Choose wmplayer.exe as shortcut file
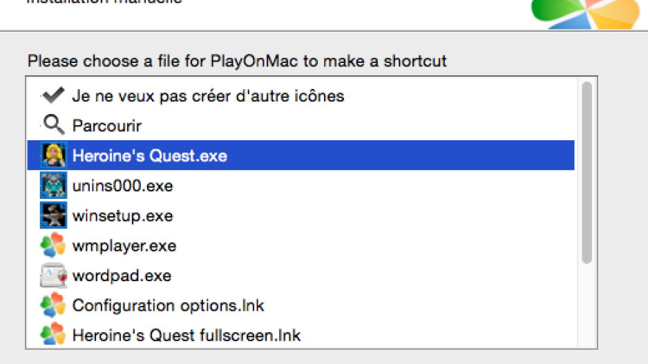 (301, 245)
